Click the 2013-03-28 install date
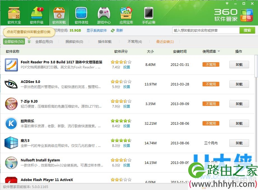The height and width of the screenshot is (190, 258). click(180, 84)
